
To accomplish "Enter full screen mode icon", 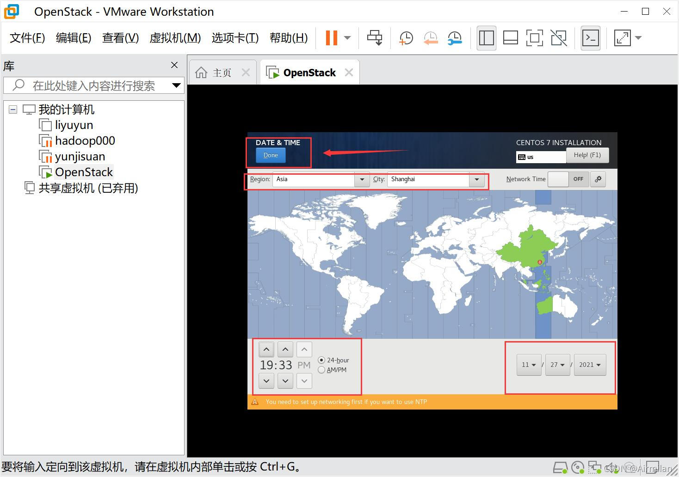I will [x=534, y=38].
